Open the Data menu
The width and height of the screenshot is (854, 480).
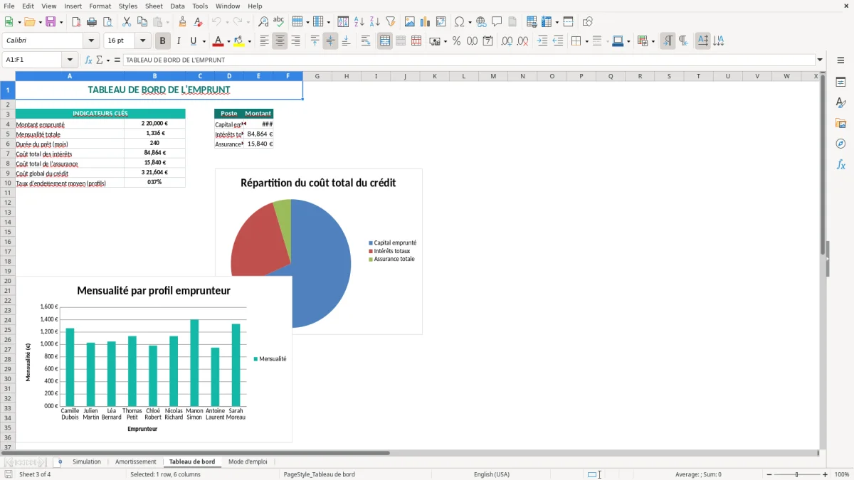pyautogui.click(x=177, y=6)
